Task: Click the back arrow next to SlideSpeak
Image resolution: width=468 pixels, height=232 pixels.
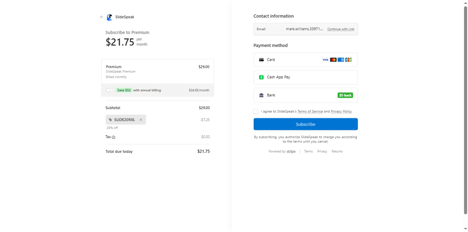Action: (x=101, y=17)
